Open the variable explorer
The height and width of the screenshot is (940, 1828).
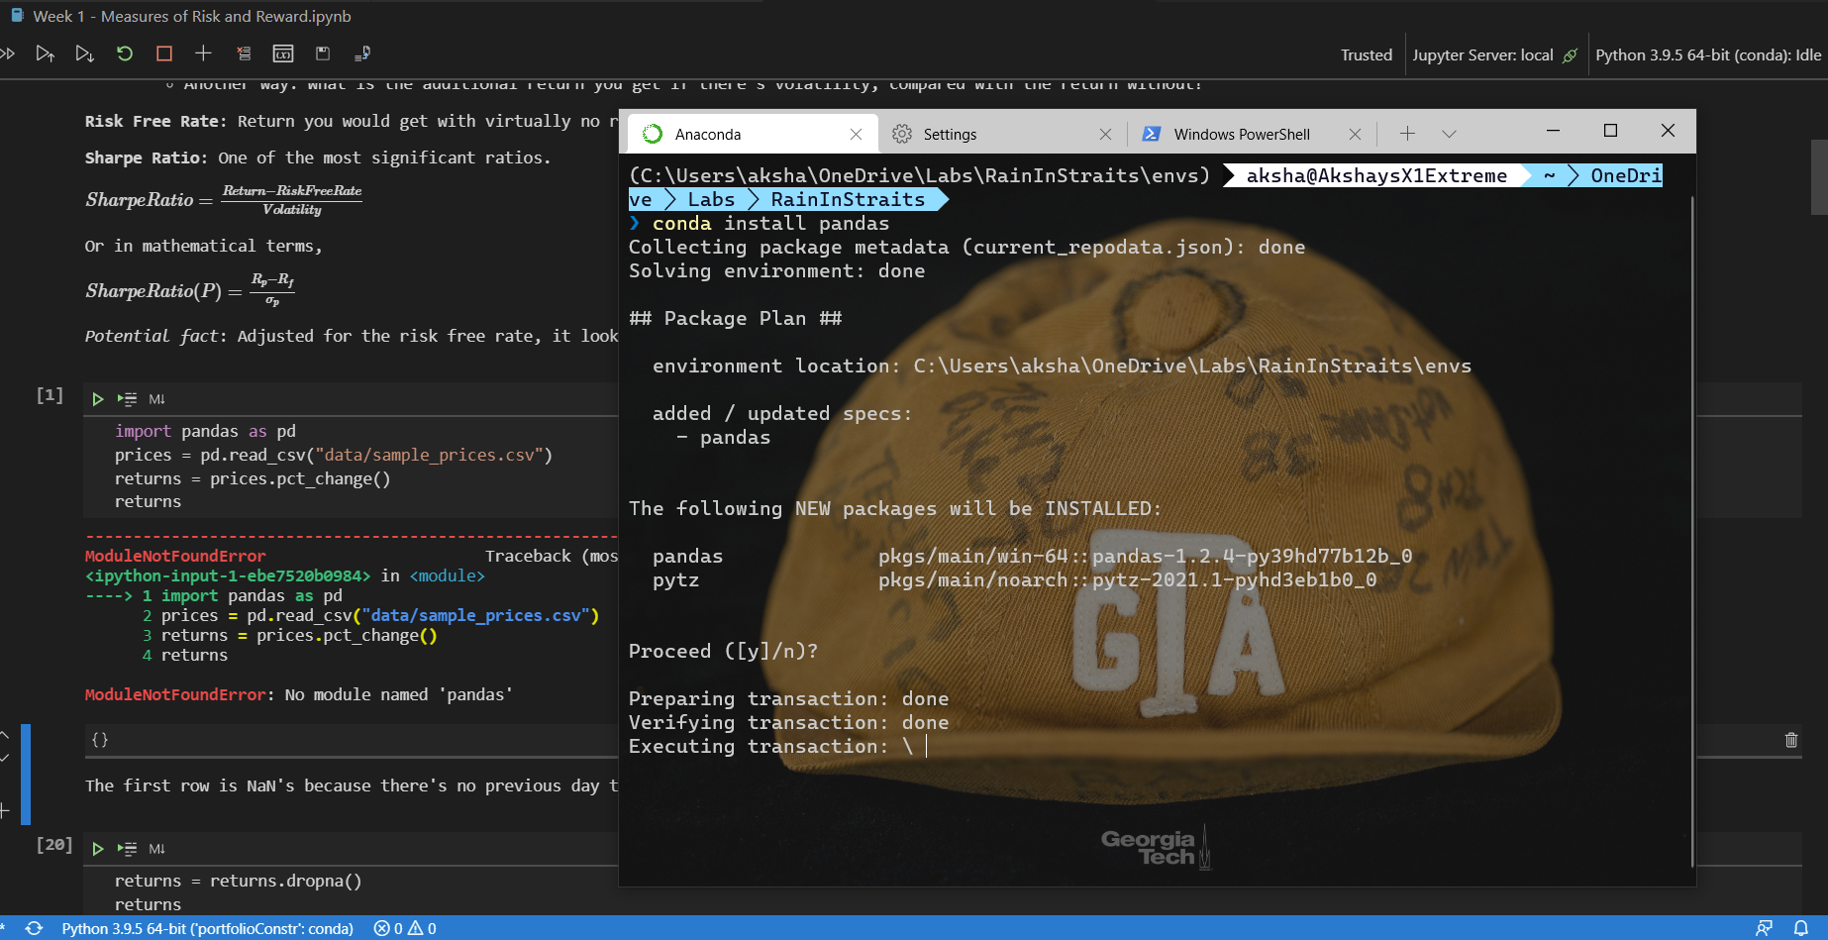point(283,53)
